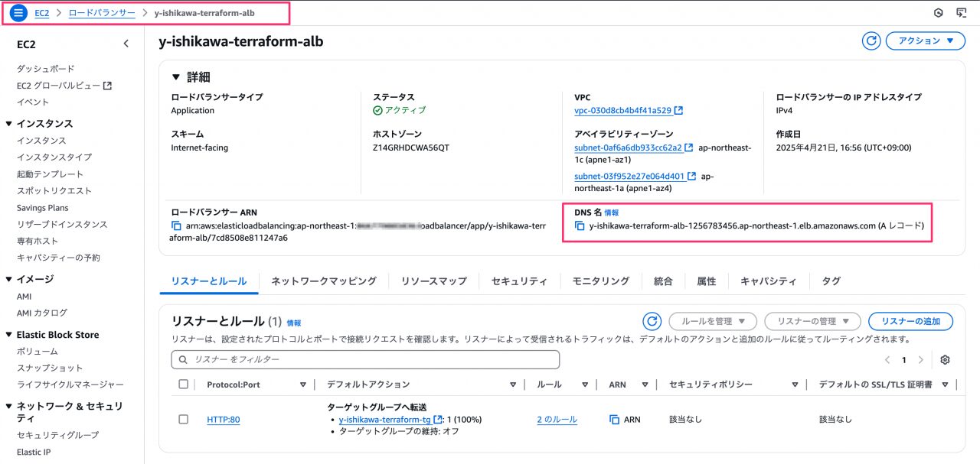This screenshot has height=464, width=980.
Task: Sort listeners by the ルール column
Action: [x=585, y=385]
